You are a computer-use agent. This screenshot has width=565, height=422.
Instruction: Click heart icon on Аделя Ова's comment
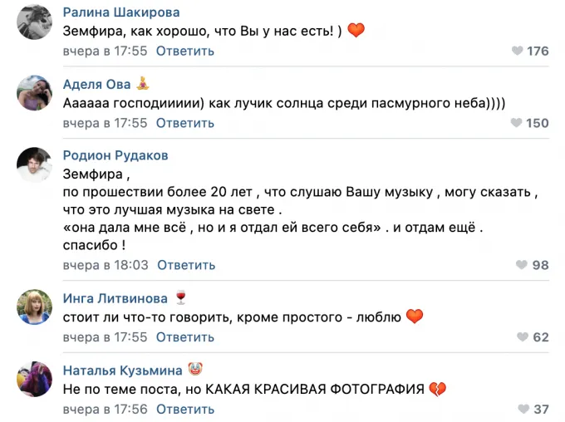(516, 124)
